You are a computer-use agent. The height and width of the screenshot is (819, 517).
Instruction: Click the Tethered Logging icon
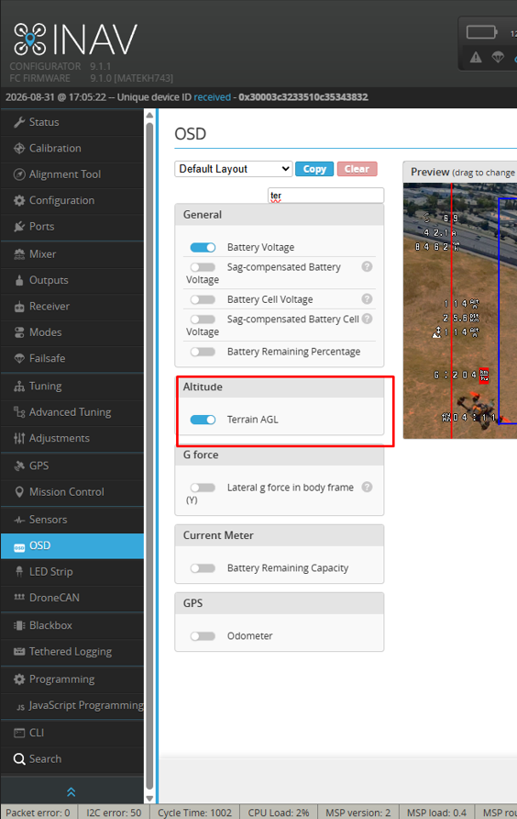(x=19, y=652)
